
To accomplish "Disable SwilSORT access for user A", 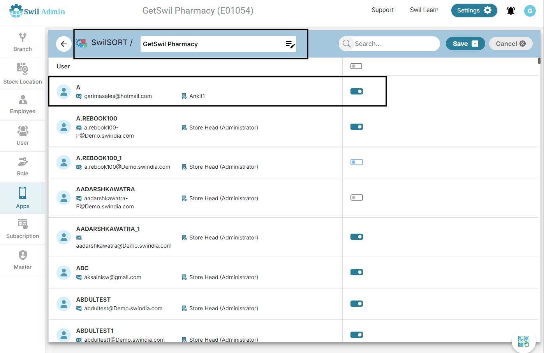I will pos(356,91).
